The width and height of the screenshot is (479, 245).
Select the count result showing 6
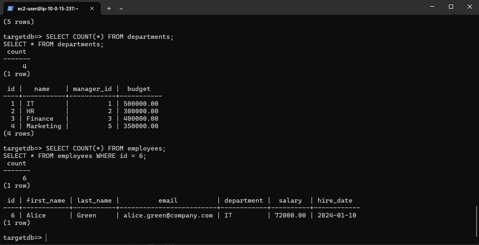[24, 178]
